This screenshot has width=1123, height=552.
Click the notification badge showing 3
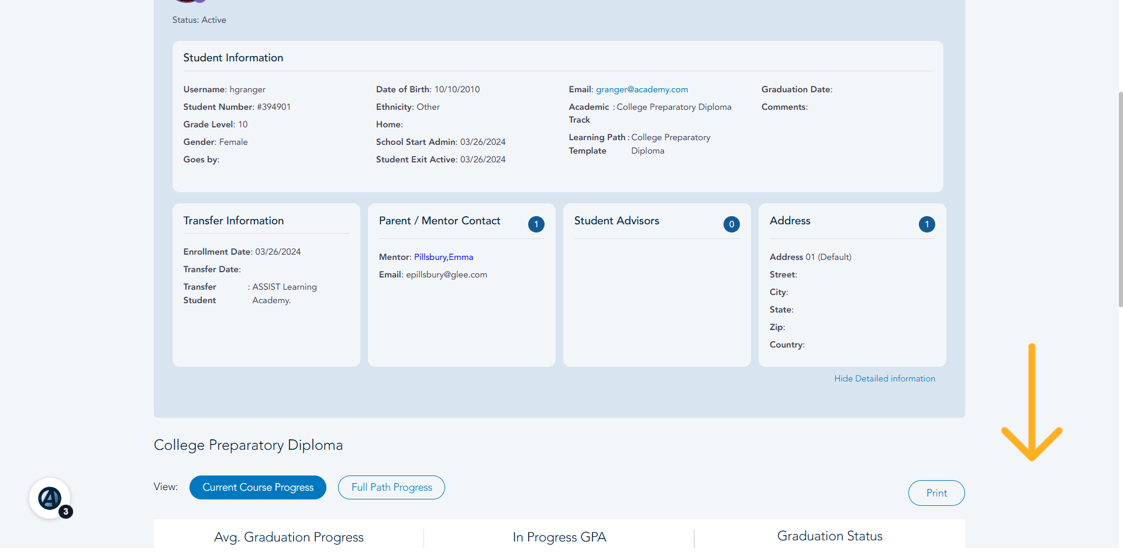66,512
